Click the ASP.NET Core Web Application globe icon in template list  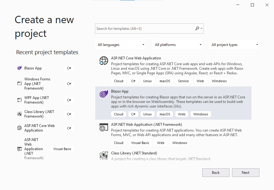click(x=104, y=61)
